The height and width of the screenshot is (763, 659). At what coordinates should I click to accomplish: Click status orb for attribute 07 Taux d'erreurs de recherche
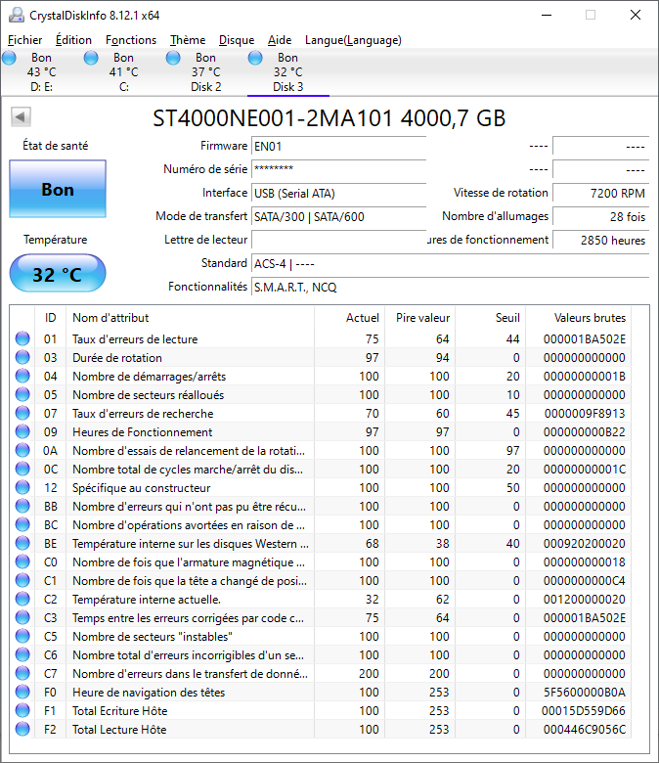coord(22,413)
